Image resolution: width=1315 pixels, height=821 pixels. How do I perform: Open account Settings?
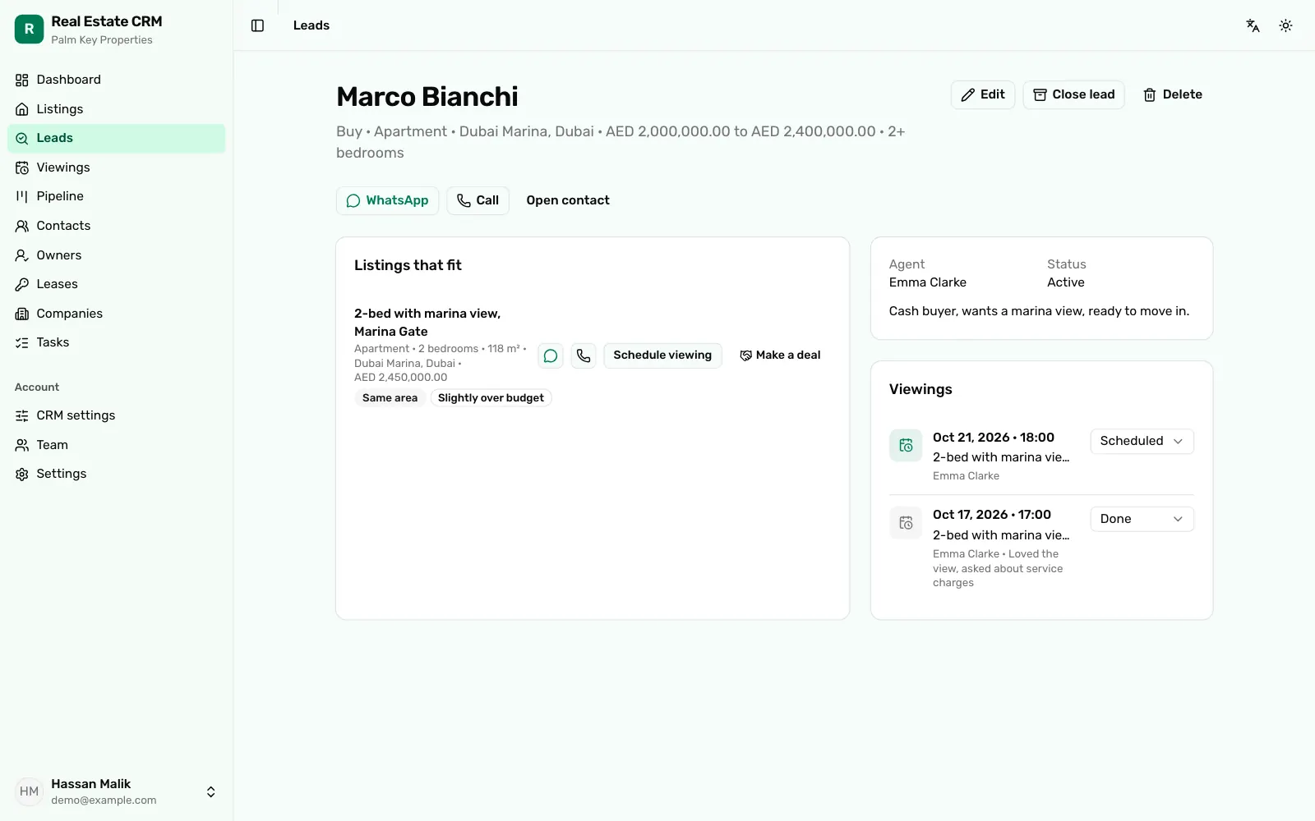point(116,474)
